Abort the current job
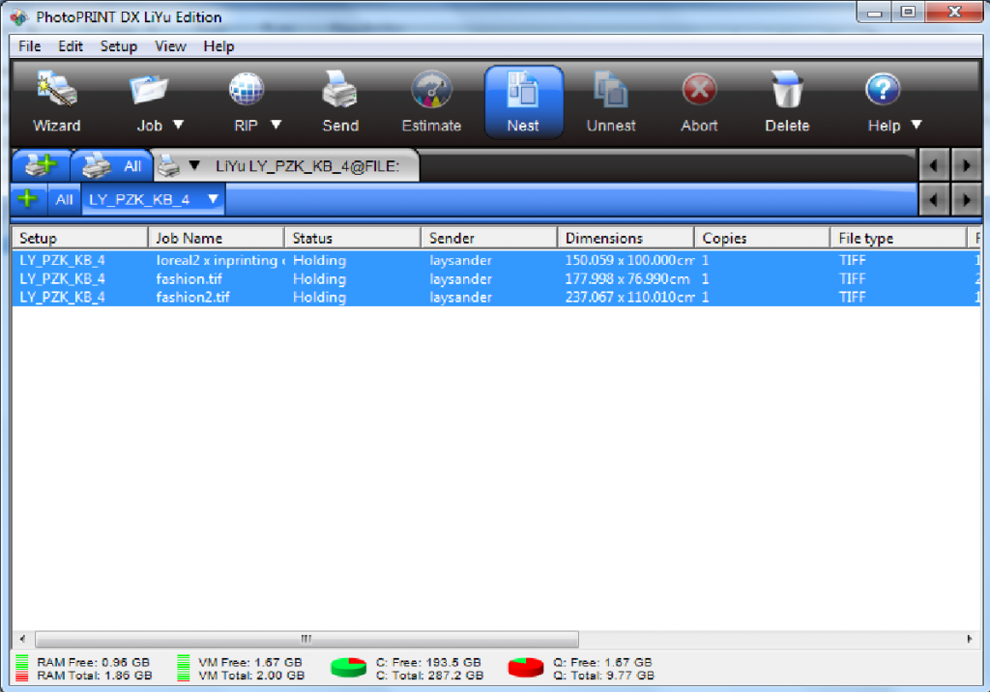 tap(698, 101)
